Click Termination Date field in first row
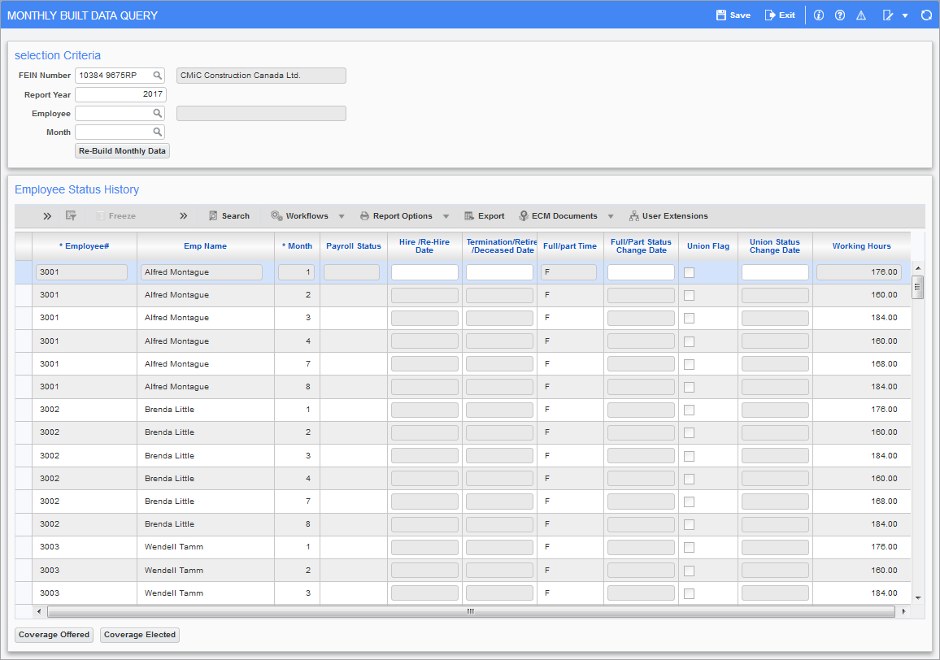940x660 pixels. (x=499, y=272)
